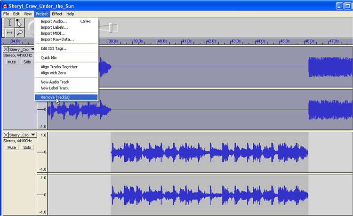
Task: Select the Envelope tool
Action: [x=19, y=23]
